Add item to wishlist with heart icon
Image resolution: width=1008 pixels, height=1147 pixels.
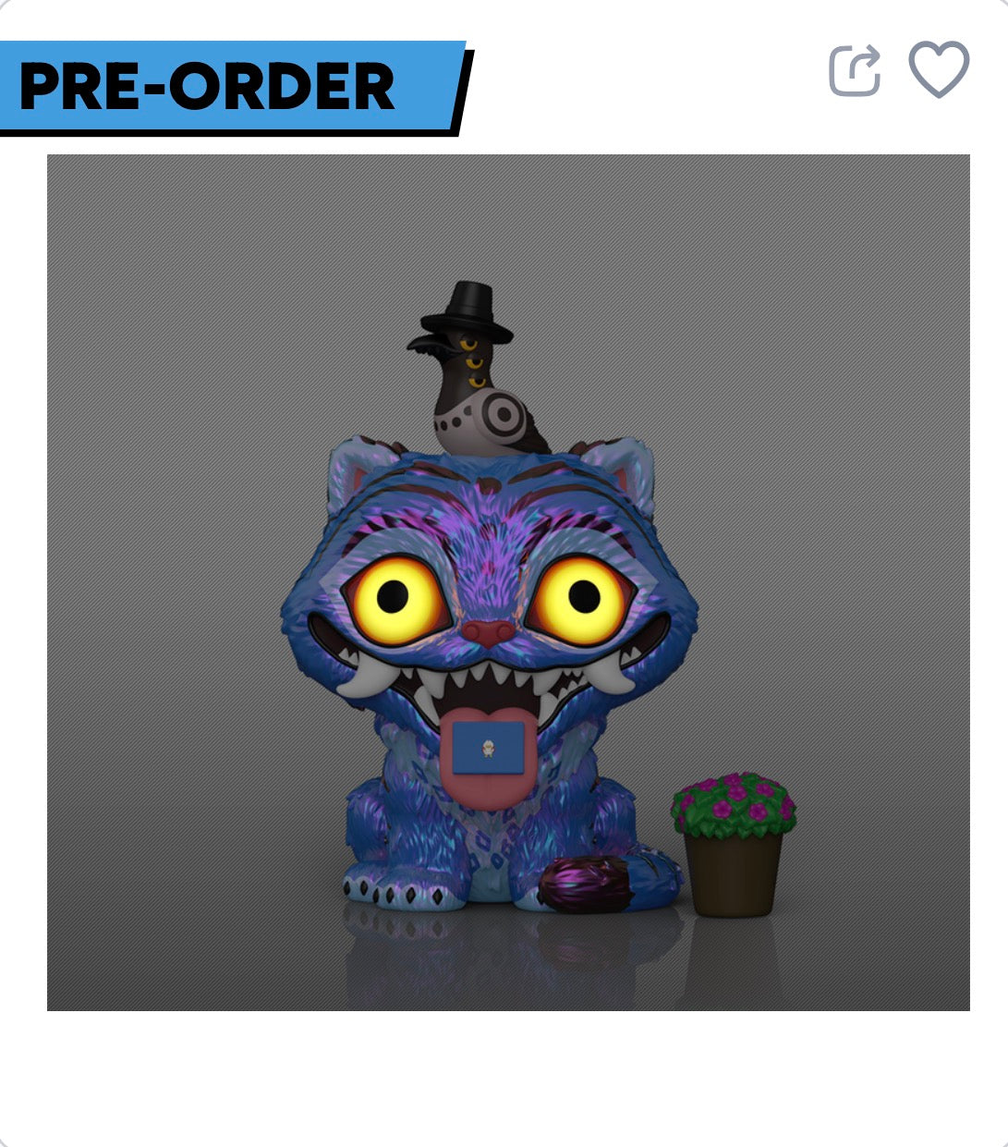coord(939,69)
